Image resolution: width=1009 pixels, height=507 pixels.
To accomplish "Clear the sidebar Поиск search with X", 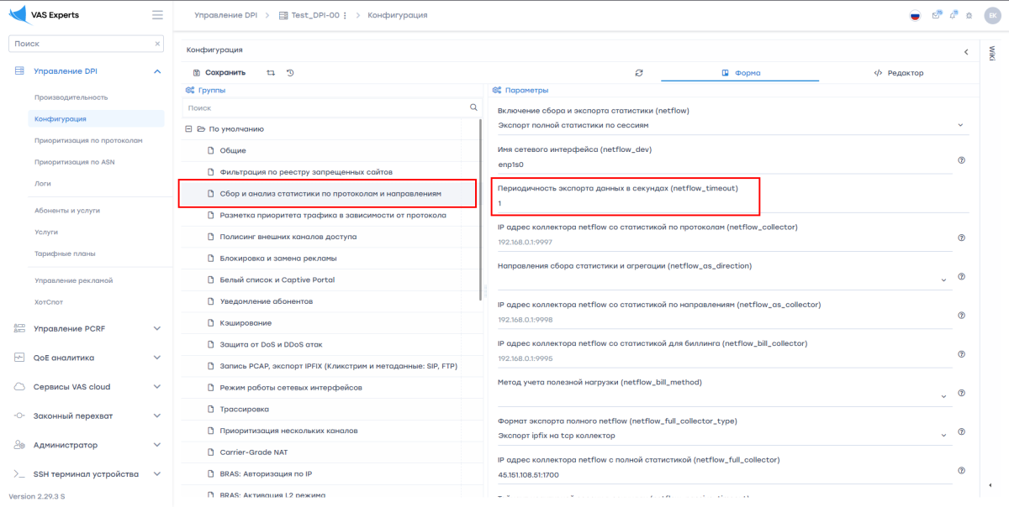I will pyautogui.click(x=157, y=44).
